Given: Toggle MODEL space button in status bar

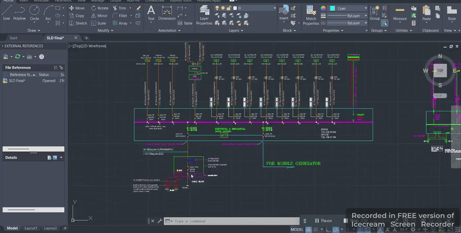Looking at the screenshot, I should point(297,229).
